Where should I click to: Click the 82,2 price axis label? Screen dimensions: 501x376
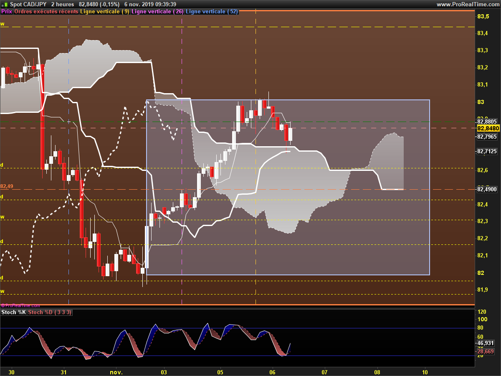[483, 239]
